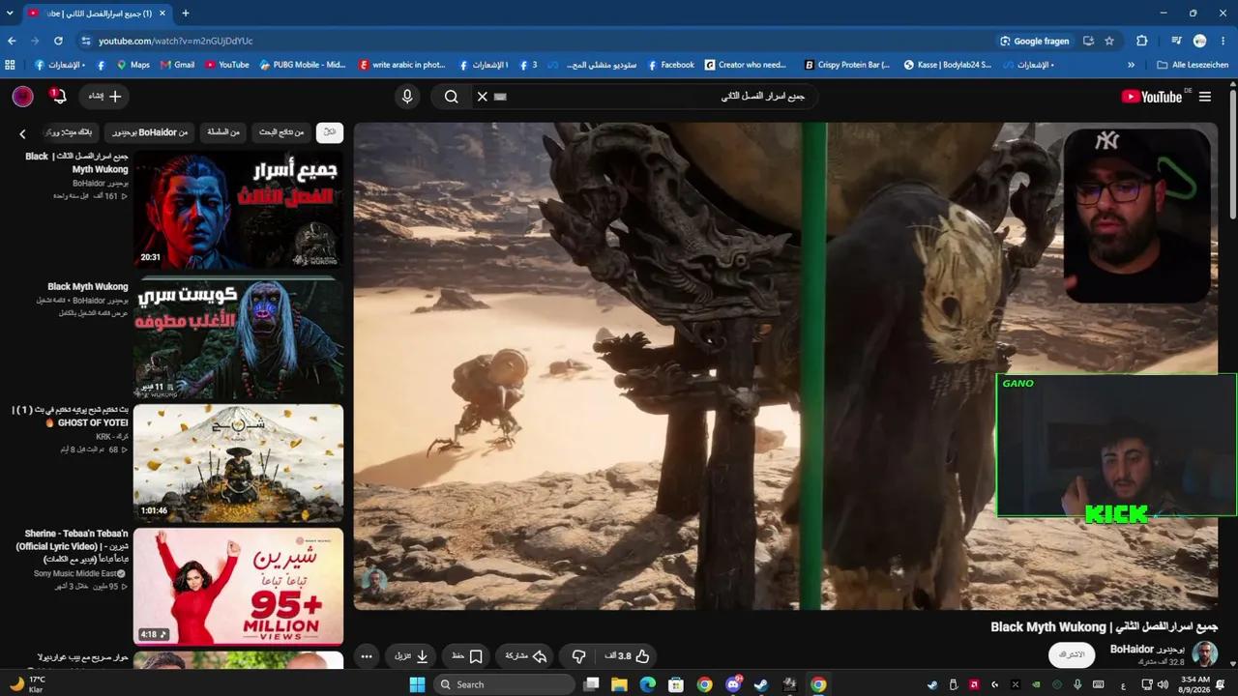Open the weather widget showing 17°C
This screenshot has height=696, width=1238.
click(x=27, y=684)
